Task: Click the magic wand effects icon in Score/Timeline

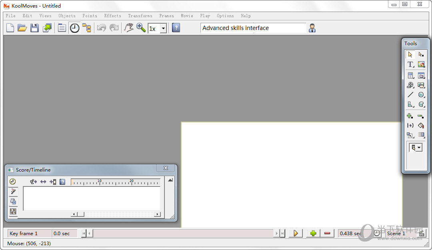Action: click(x=13, y=191)
